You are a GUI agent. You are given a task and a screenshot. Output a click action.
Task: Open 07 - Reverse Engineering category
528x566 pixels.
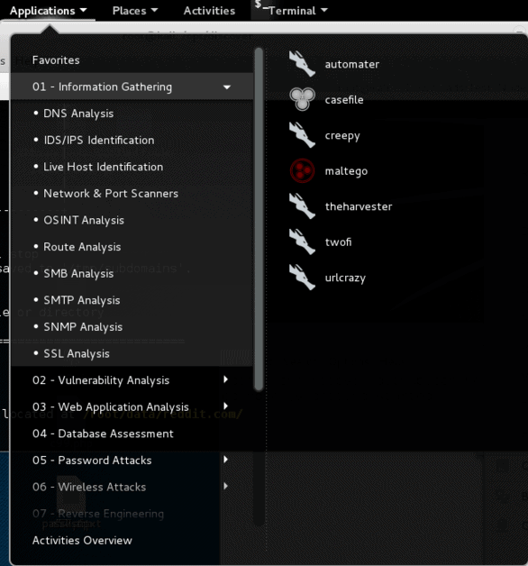(x=132, y=514)
